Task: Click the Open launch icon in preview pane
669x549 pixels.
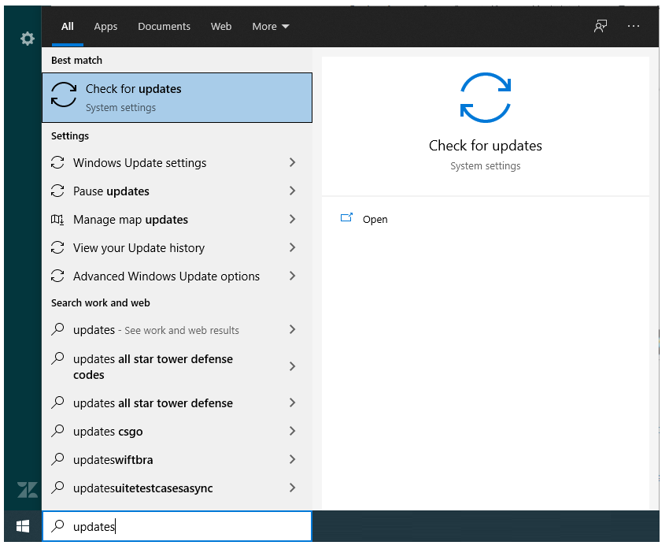Action: click(x=346, y=217)
